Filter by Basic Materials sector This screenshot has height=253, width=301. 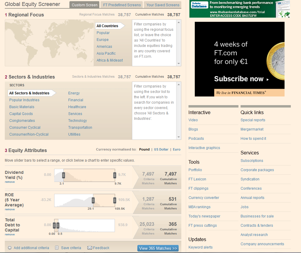(22, 107)
